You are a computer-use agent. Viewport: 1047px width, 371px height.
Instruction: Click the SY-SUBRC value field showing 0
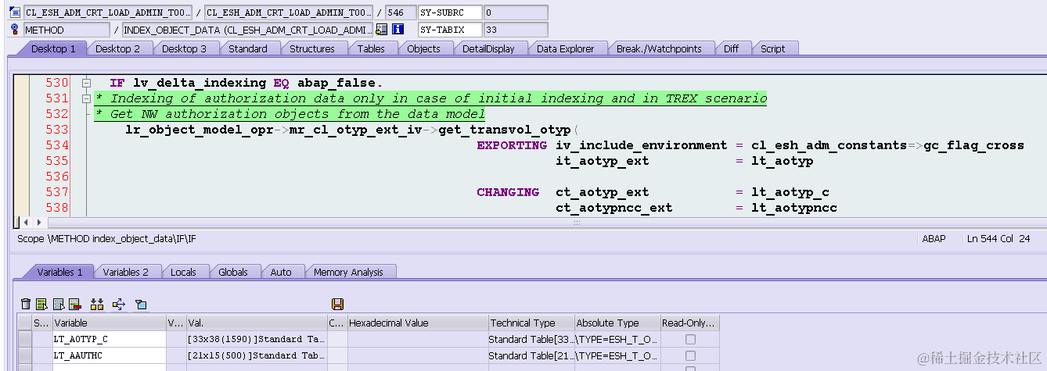tap(516, 12)
